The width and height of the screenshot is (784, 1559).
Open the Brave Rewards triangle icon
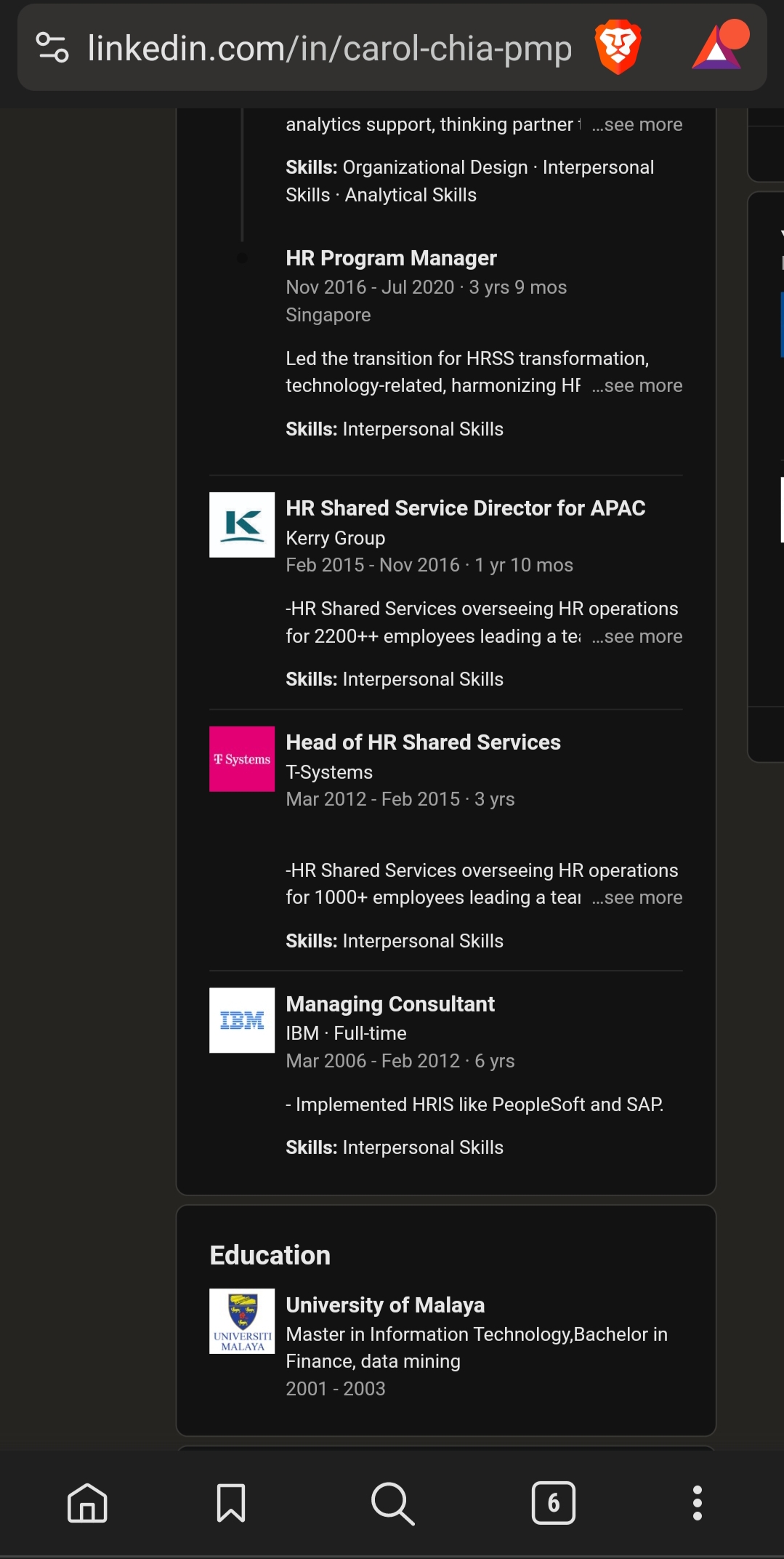coord(719,47)
